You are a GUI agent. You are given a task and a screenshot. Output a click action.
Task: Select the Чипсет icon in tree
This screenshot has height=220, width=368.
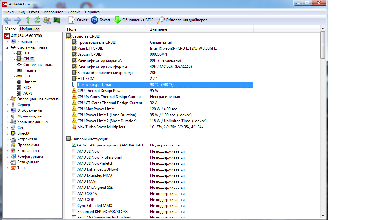(x=19, y=82)
